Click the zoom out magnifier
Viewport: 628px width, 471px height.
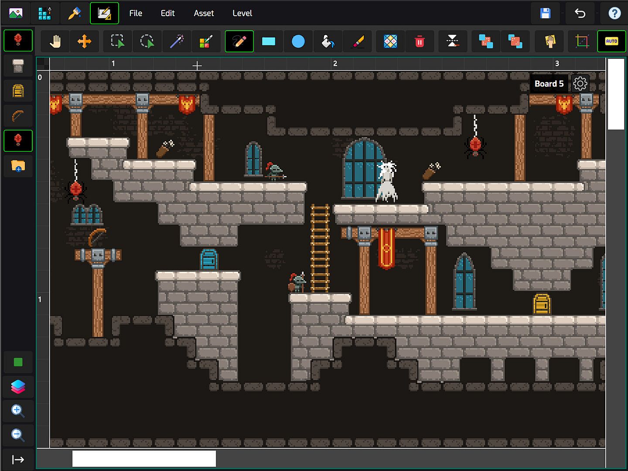tap(18, 435)
